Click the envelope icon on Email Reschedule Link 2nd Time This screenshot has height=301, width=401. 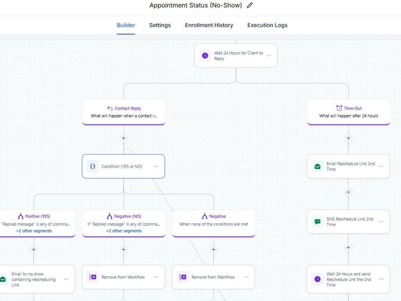(x=317, y=167)
